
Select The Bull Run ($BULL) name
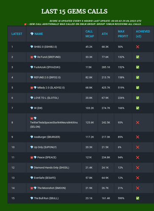[46, 198]
